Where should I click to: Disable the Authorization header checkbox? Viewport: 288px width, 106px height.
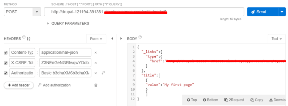click(6, 73)
